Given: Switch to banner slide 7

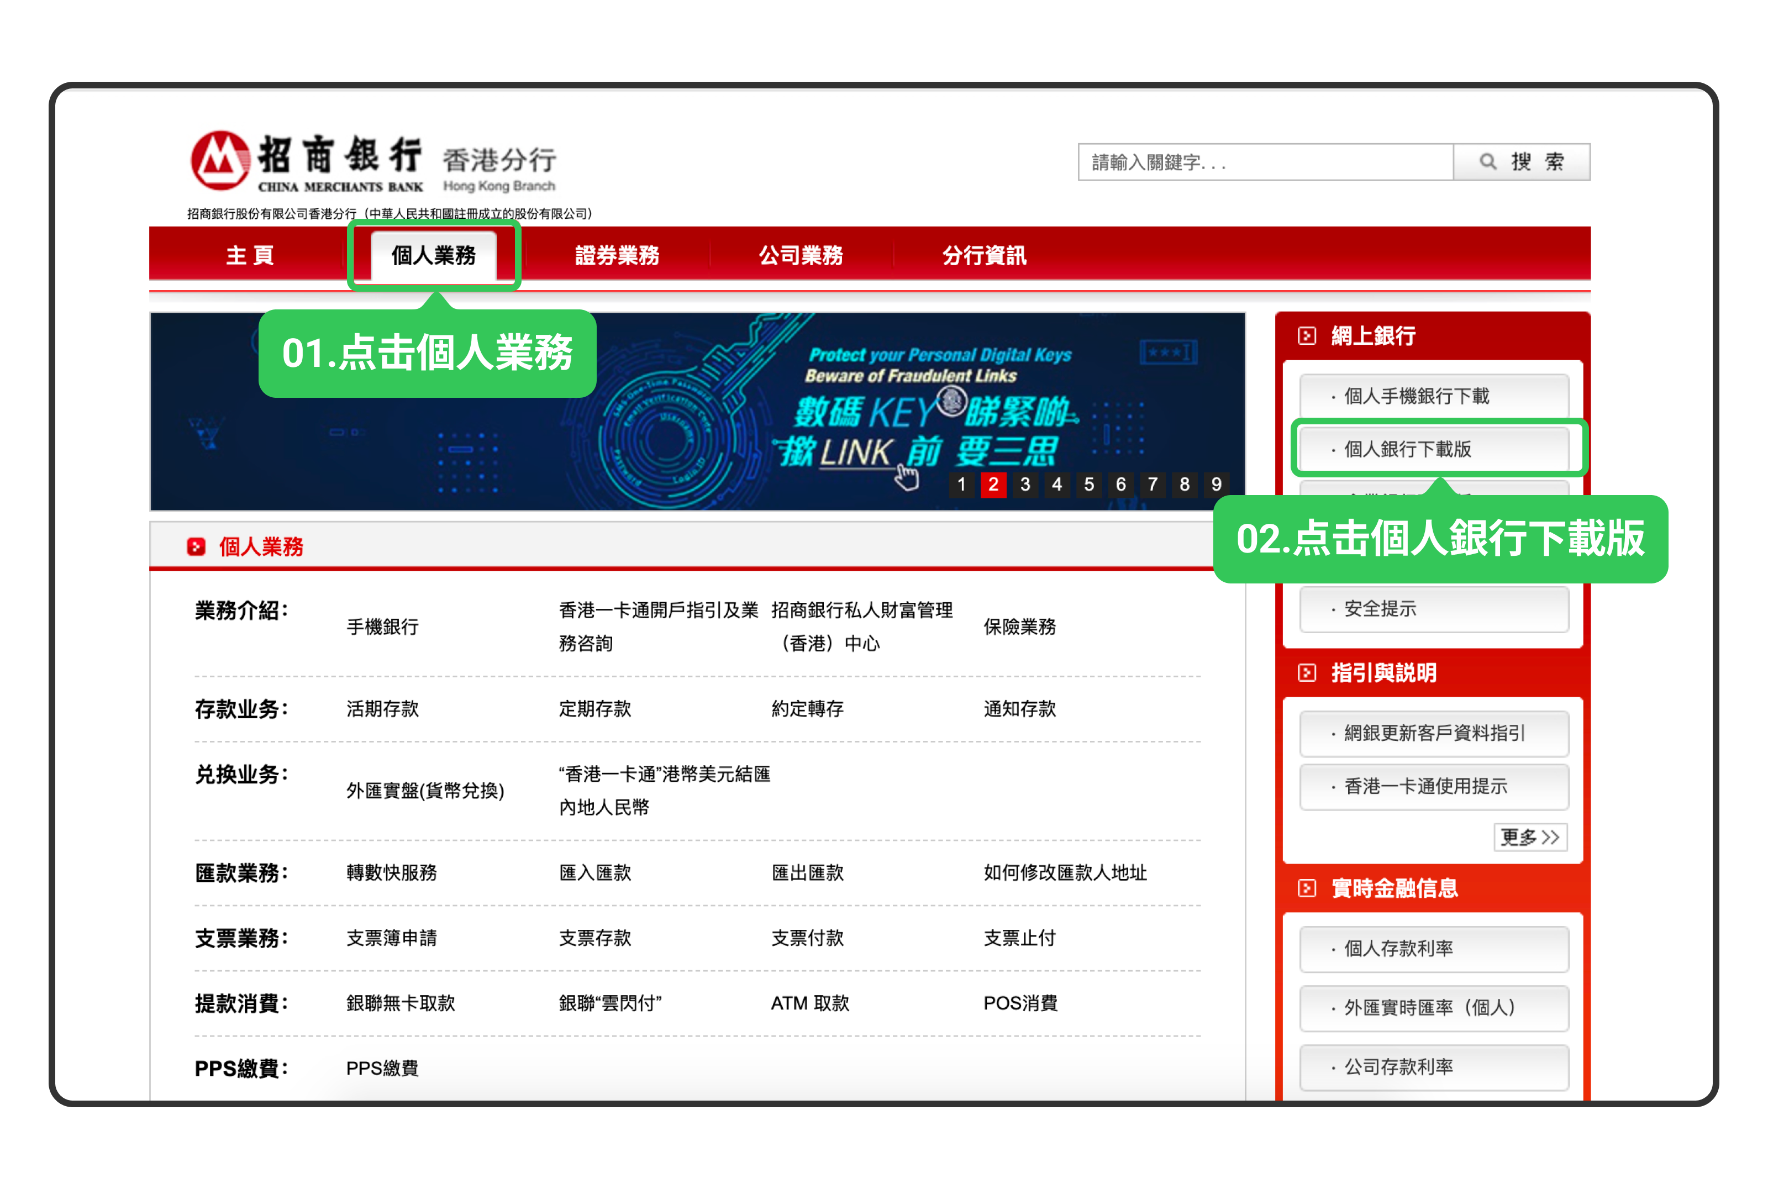Looking at the screenshot, I should [1153, 485].
